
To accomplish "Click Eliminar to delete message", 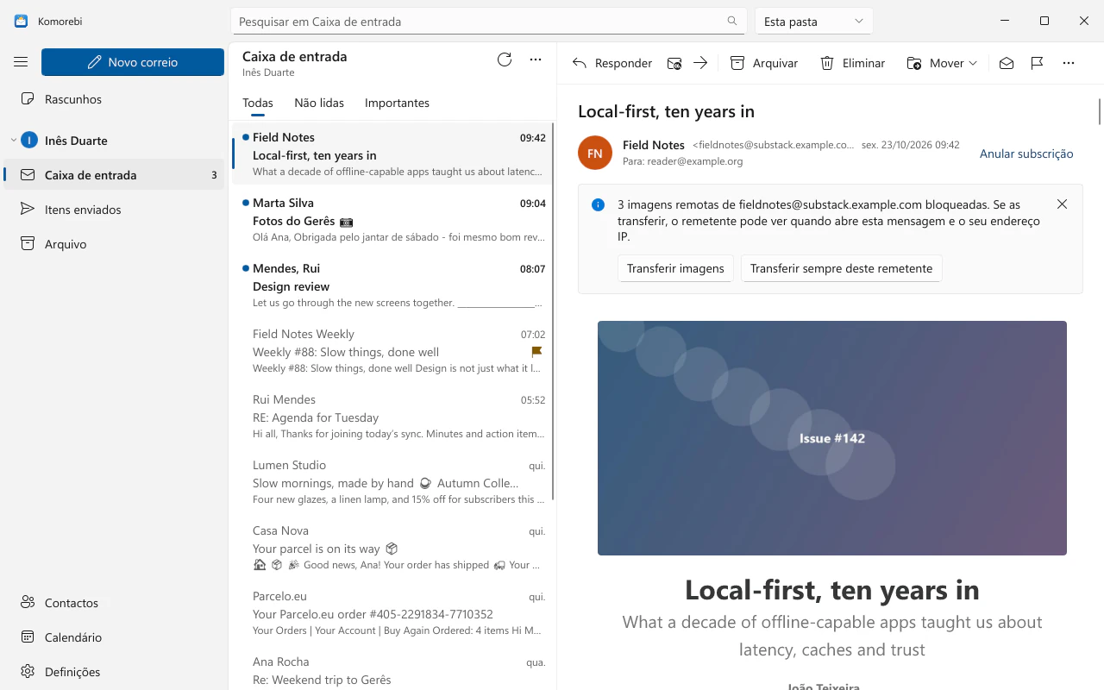I will tap(852, 63).
